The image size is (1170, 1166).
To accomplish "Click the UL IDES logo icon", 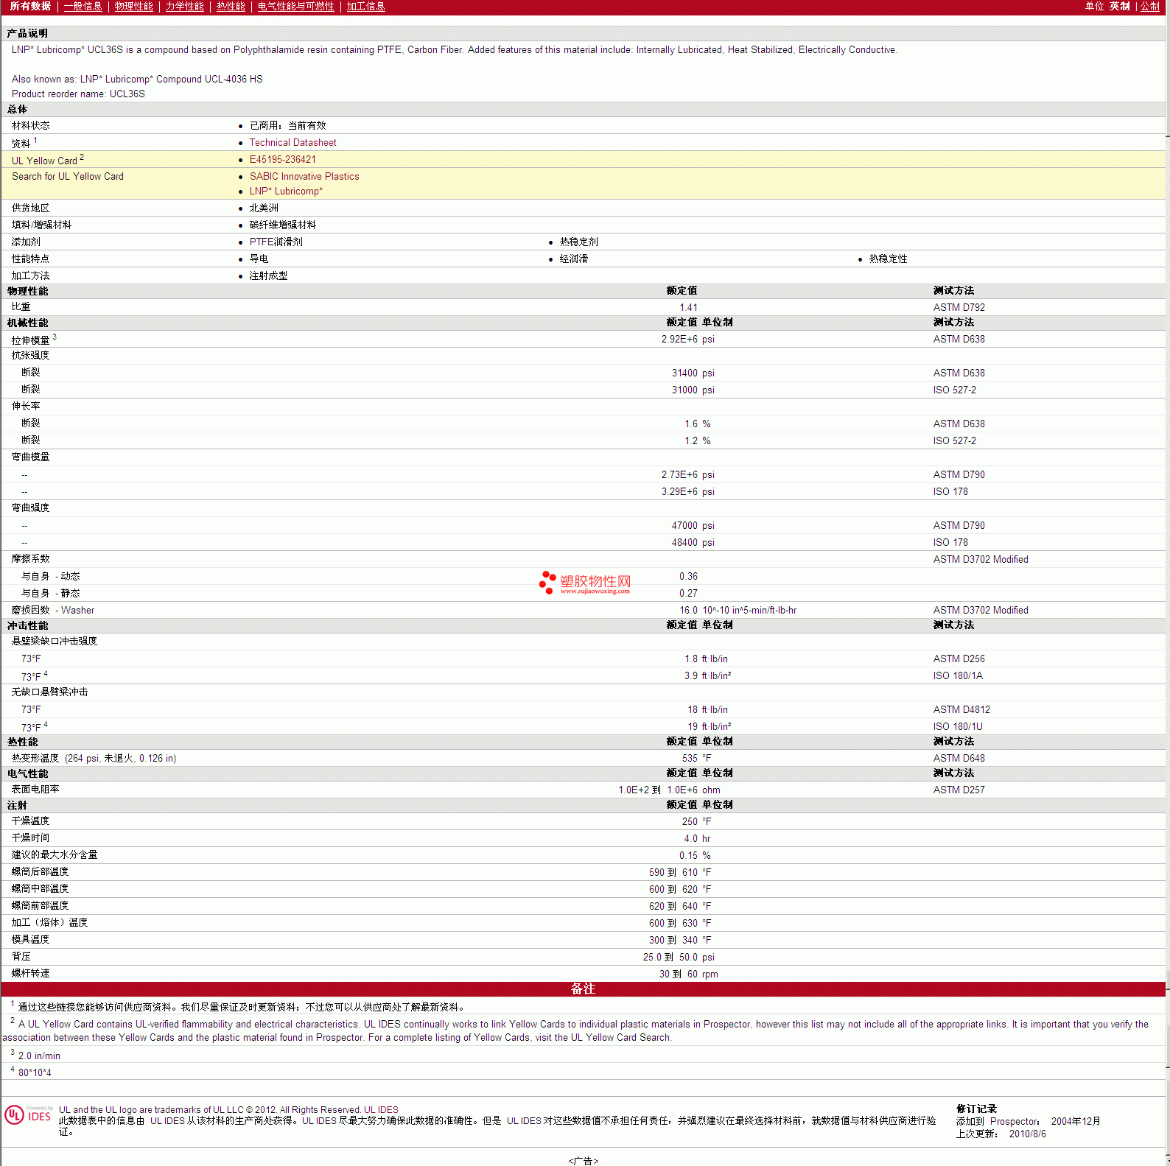I will pyautogui.click(x=28, y=1115).
